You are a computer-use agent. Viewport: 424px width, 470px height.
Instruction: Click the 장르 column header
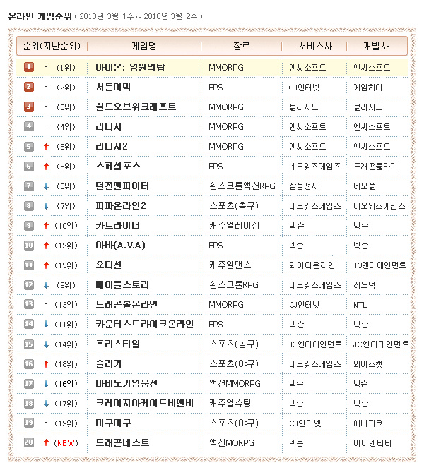click(241, 46)
